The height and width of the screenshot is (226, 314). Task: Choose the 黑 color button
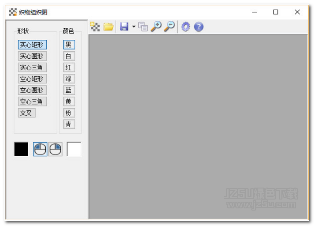tap(69, 45)
